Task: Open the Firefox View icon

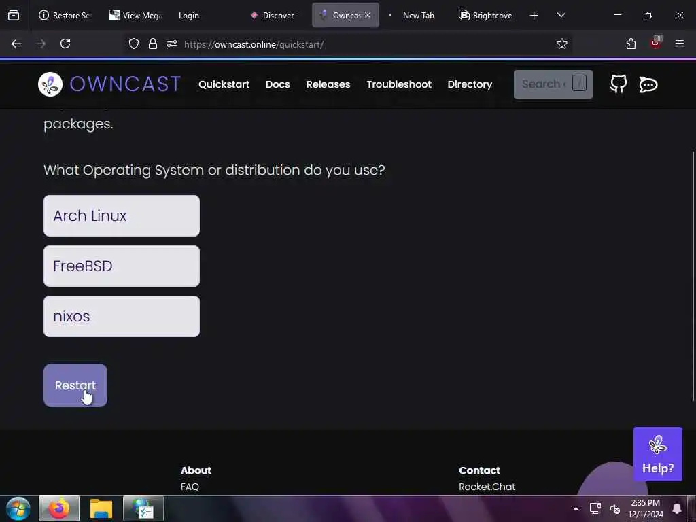Action: (14, 15)
